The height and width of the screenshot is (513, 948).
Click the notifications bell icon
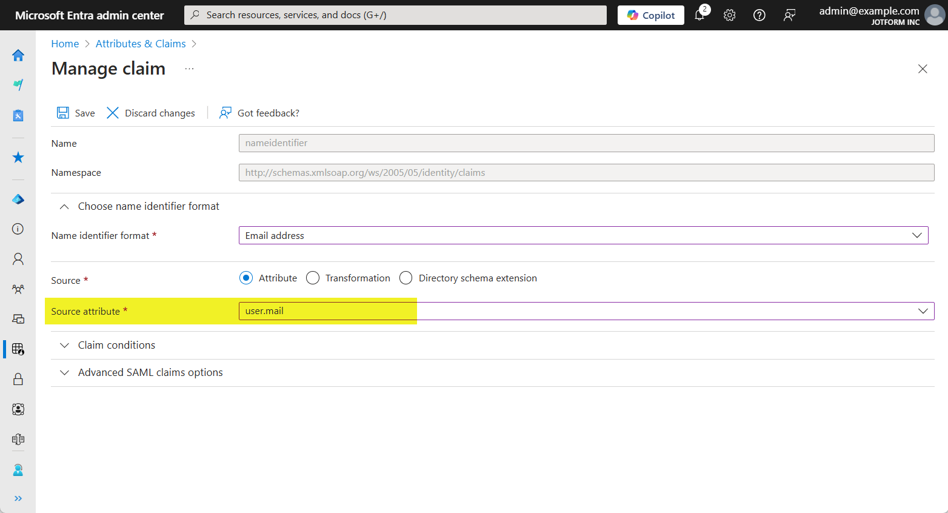(699, 15)
